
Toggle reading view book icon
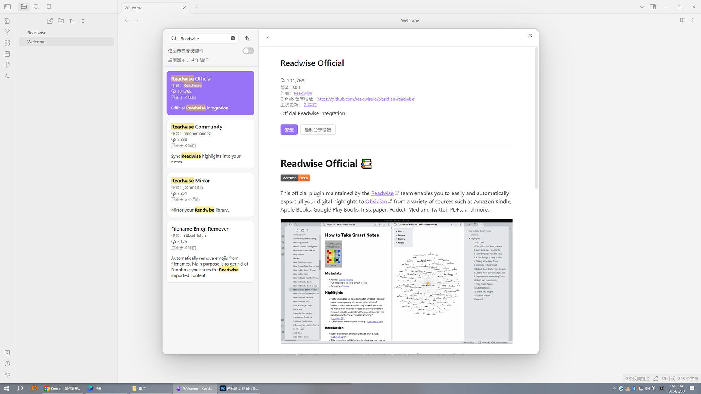point(682,20)
